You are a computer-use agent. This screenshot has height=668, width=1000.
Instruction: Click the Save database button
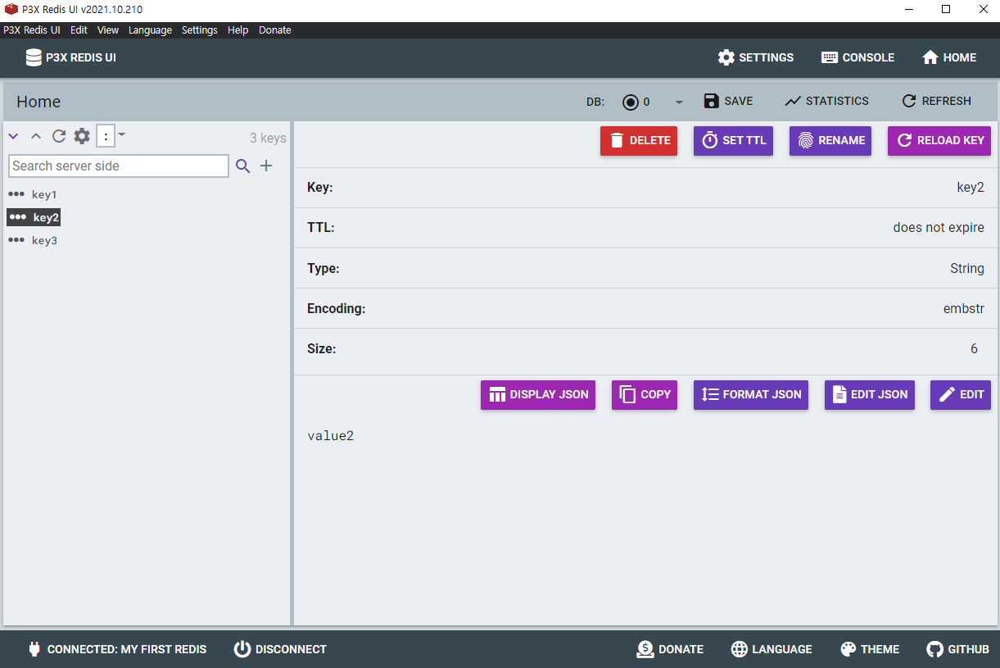728,101
